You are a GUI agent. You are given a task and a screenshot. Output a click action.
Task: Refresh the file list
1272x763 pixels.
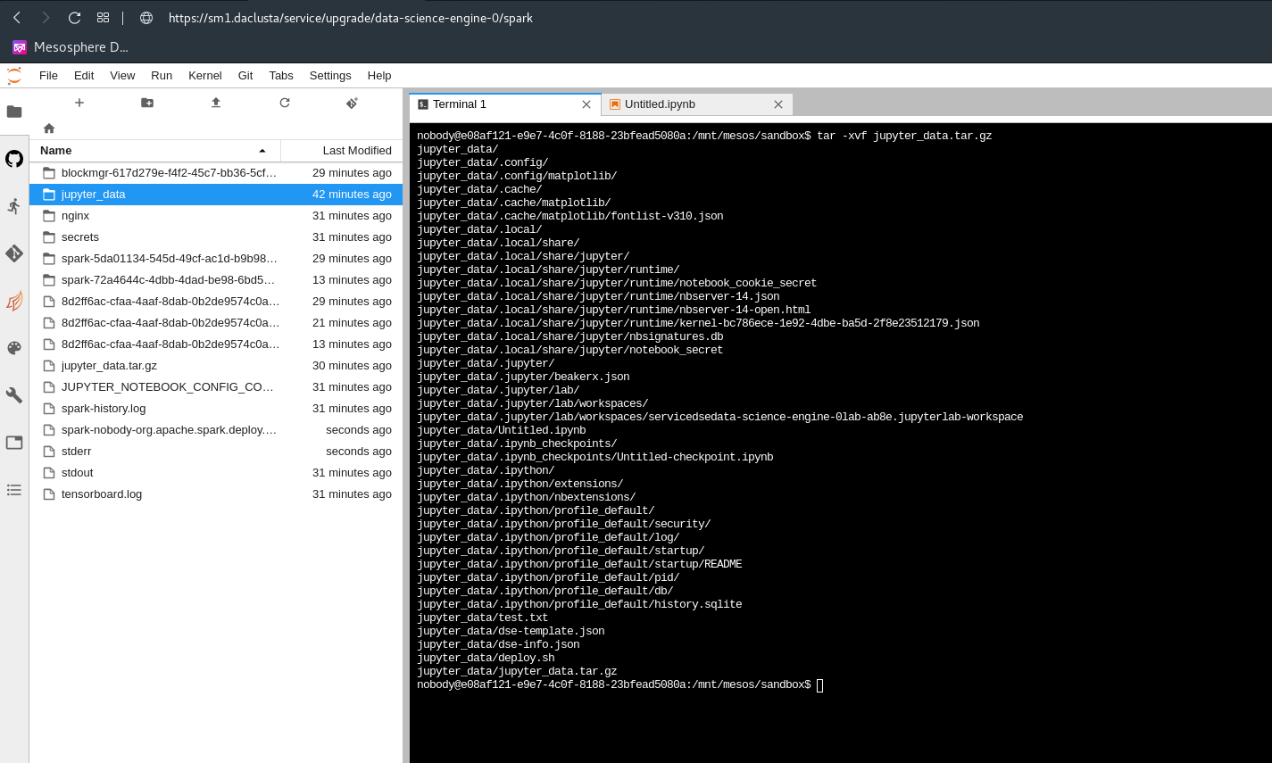pyautogui.click(x=285, y=103)
